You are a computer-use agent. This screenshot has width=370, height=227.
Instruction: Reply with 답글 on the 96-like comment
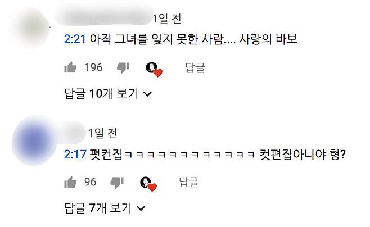(189, 182)
